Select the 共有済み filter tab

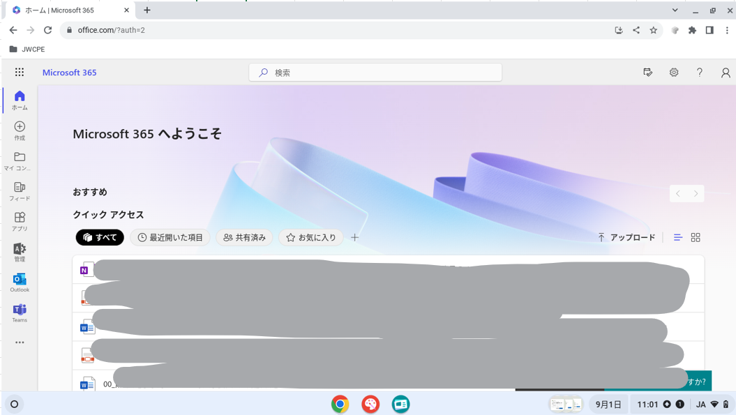pos(245,238)
